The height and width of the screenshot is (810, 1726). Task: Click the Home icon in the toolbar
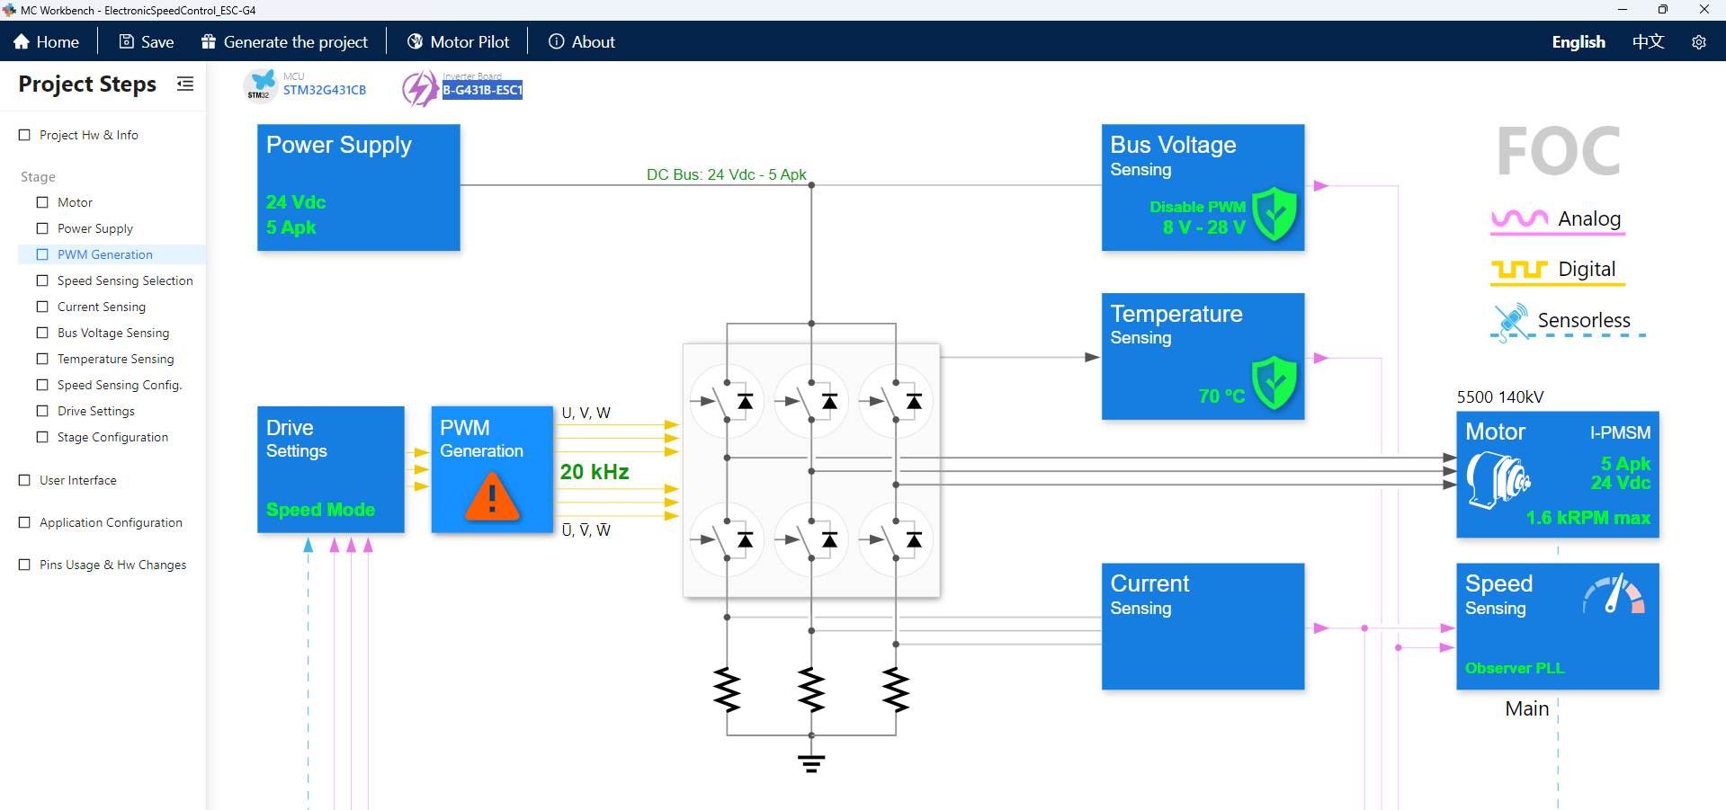(20, 41)
